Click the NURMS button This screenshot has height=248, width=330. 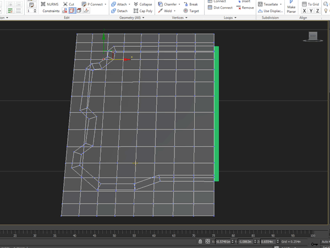pos(50,4)
